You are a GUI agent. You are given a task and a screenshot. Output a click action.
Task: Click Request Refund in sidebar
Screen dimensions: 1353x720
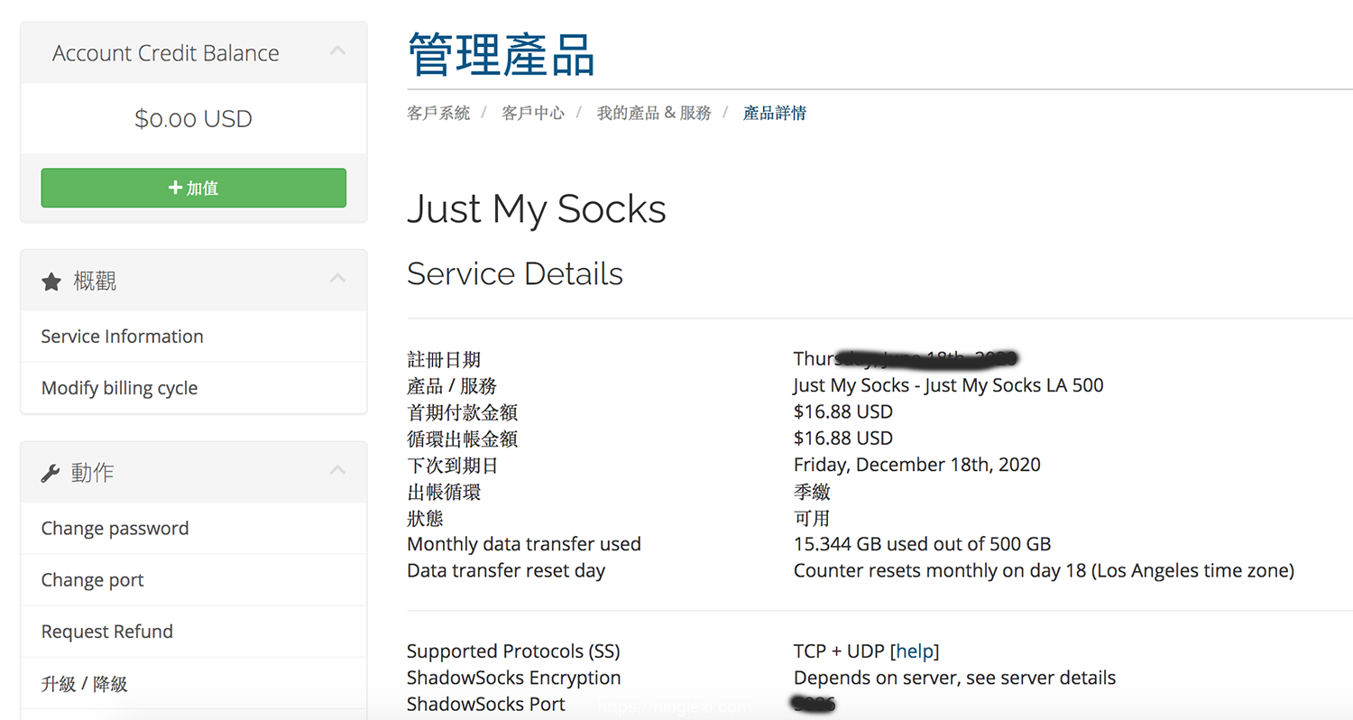point(106,632)
